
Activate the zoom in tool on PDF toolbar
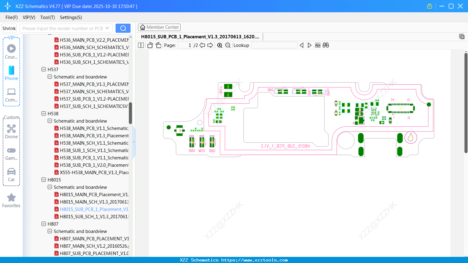(x=220, y=45)
